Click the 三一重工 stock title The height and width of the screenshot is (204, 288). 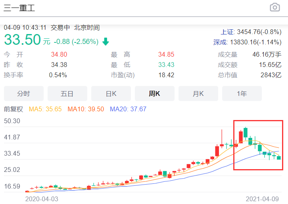pos(19,8)
